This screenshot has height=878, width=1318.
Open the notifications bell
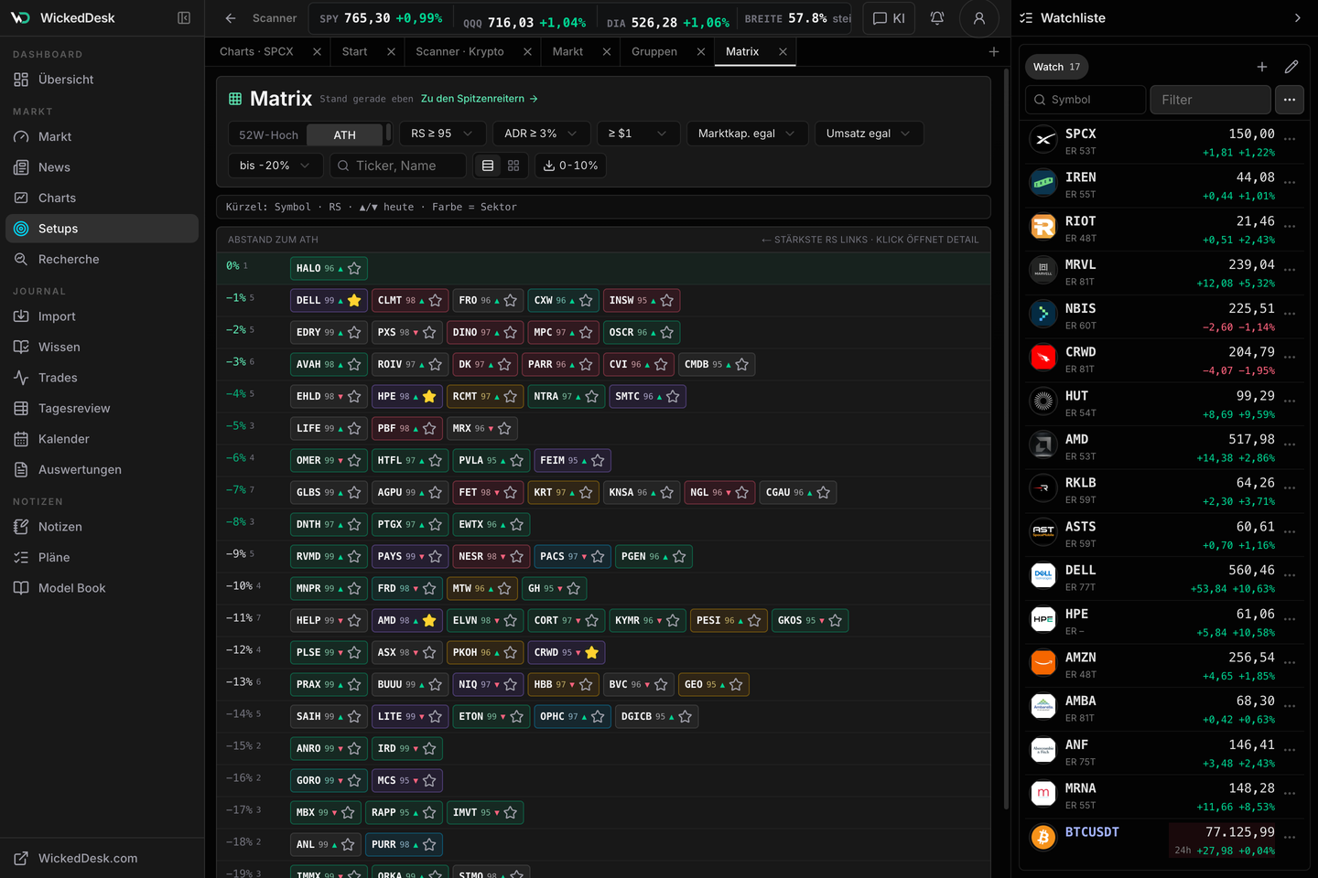[x=937, y=18]
